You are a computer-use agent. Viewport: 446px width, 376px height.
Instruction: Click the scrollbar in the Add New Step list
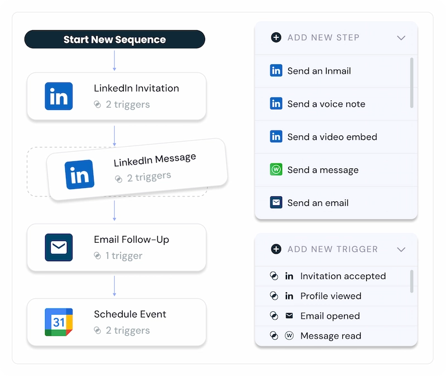pyautogui.click(x=411, y=83)
